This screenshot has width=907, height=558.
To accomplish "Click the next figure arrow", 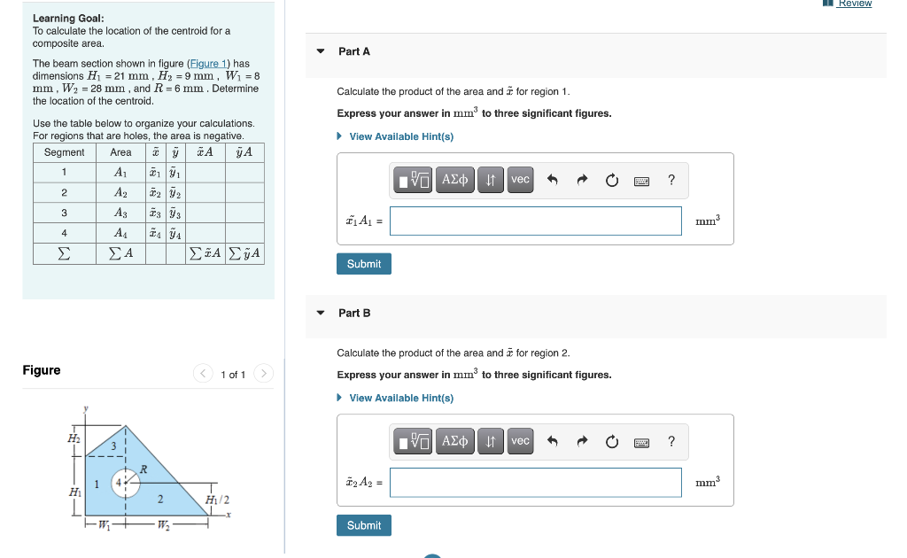I will click(x=263, y=374).
